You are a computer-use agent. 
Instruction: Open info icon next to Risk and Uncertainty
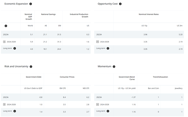click(31, 66)
